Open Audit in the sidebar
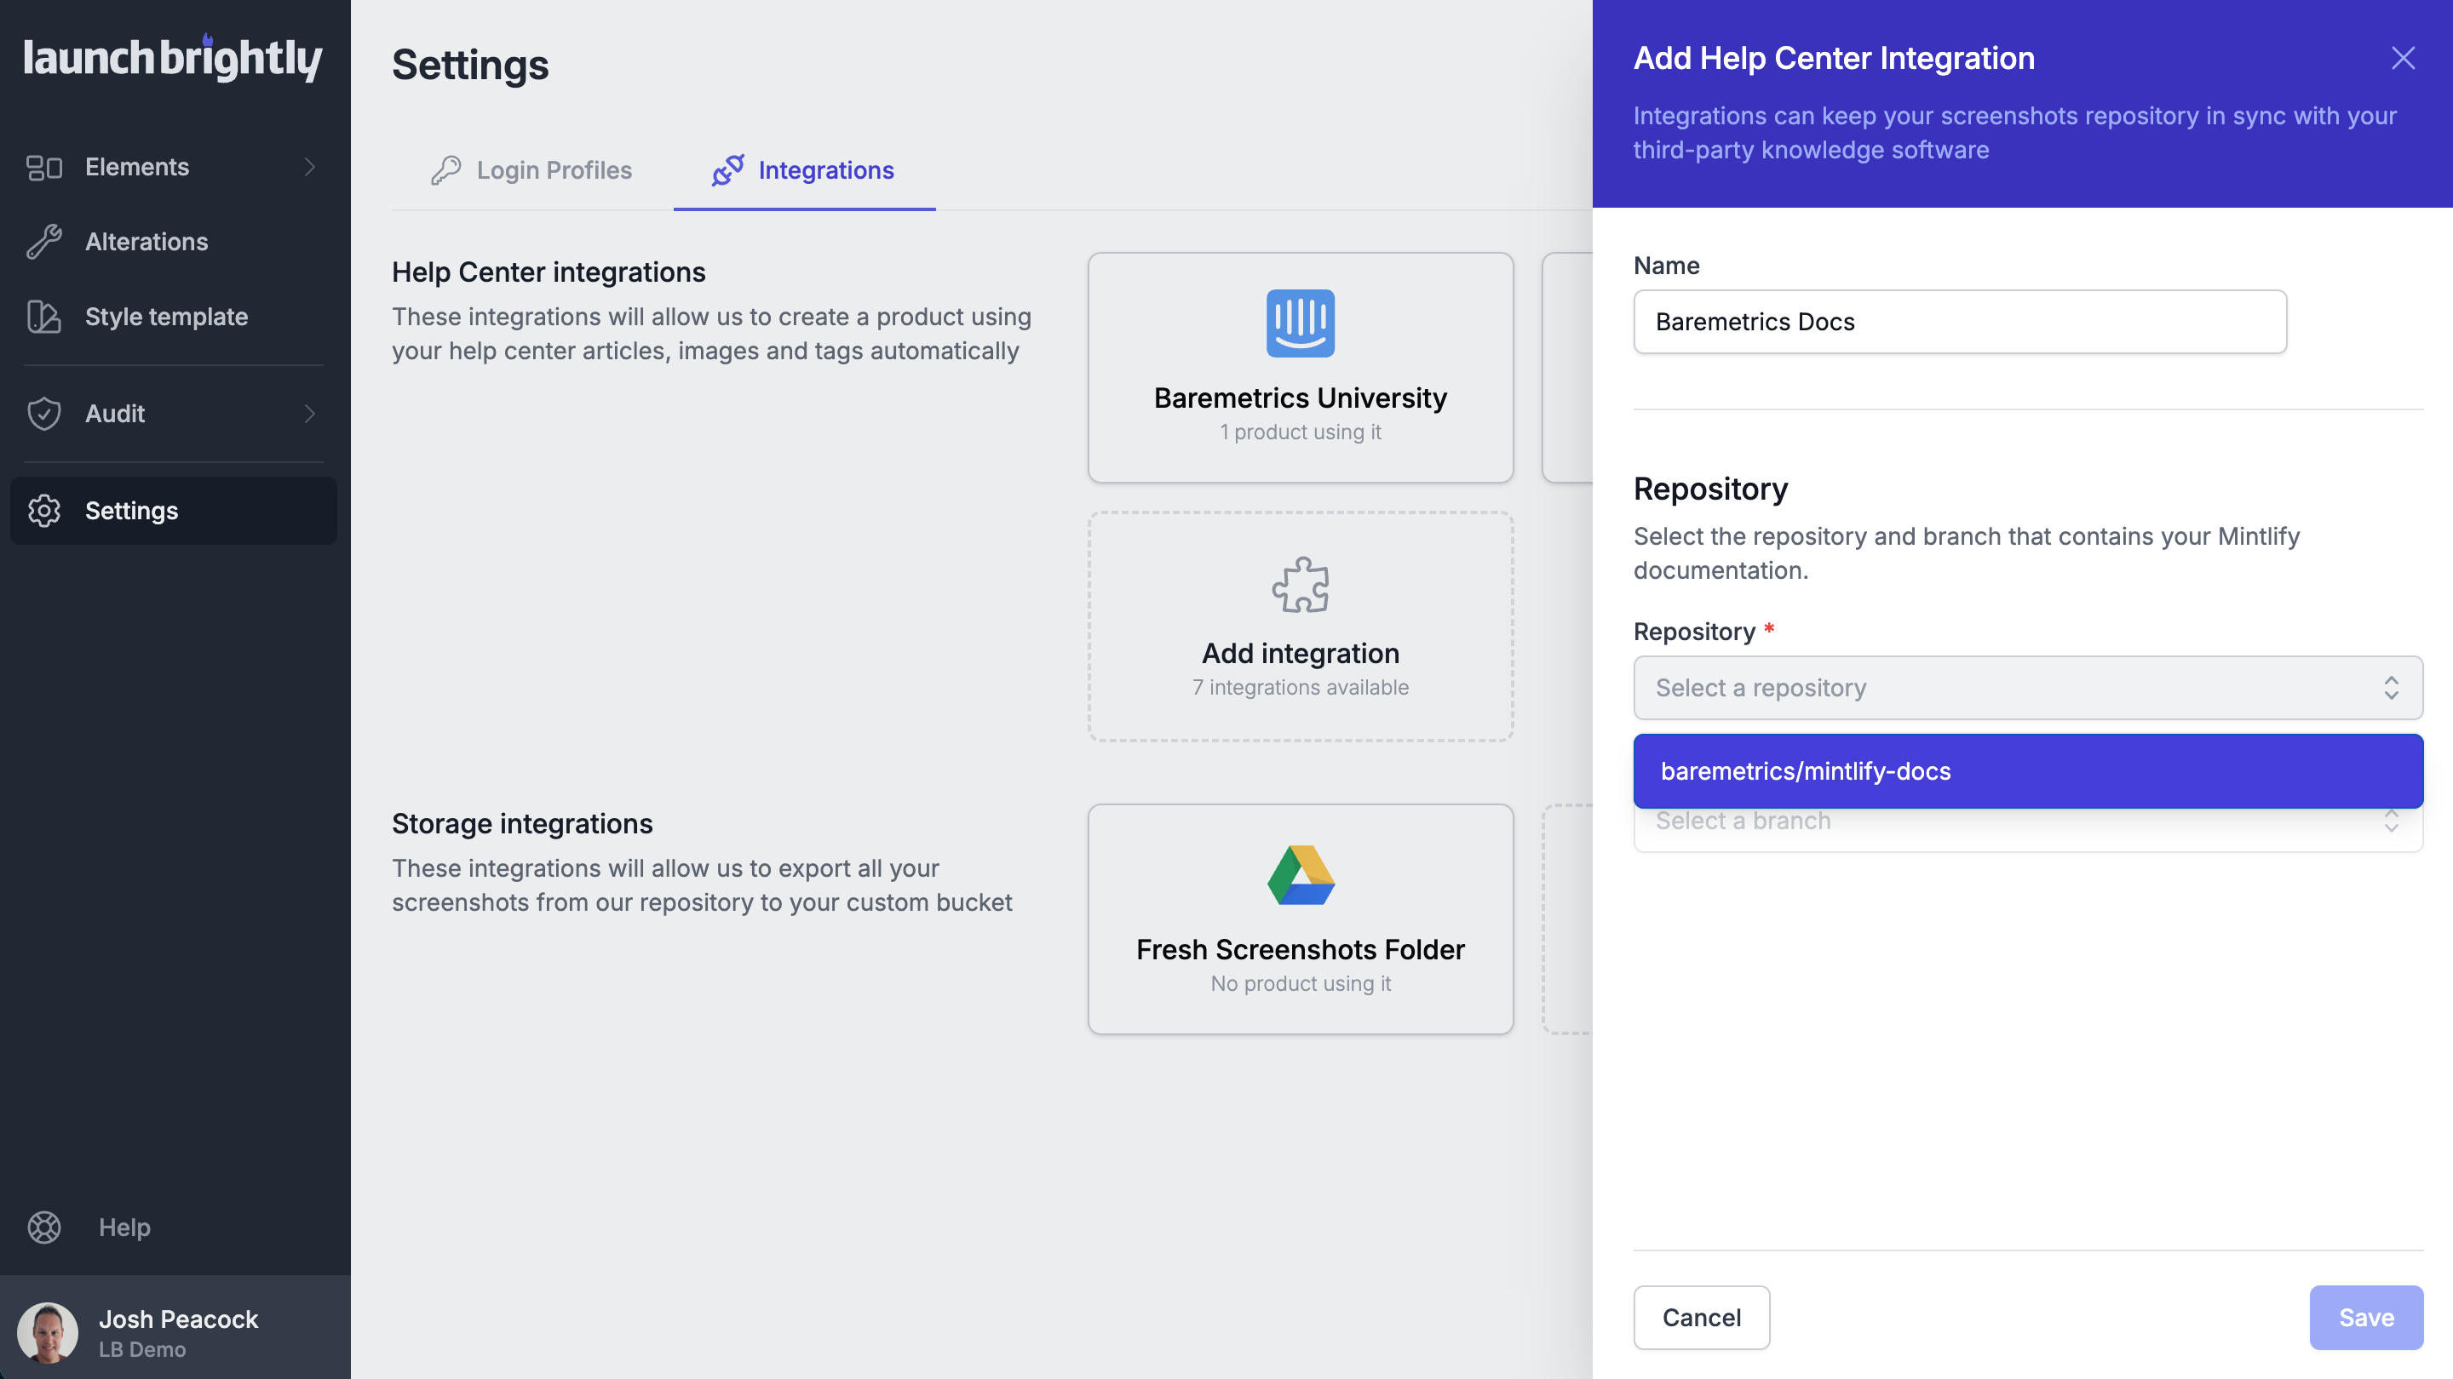The height and width of the screenshot is (1379, 2453). (172, 414)
